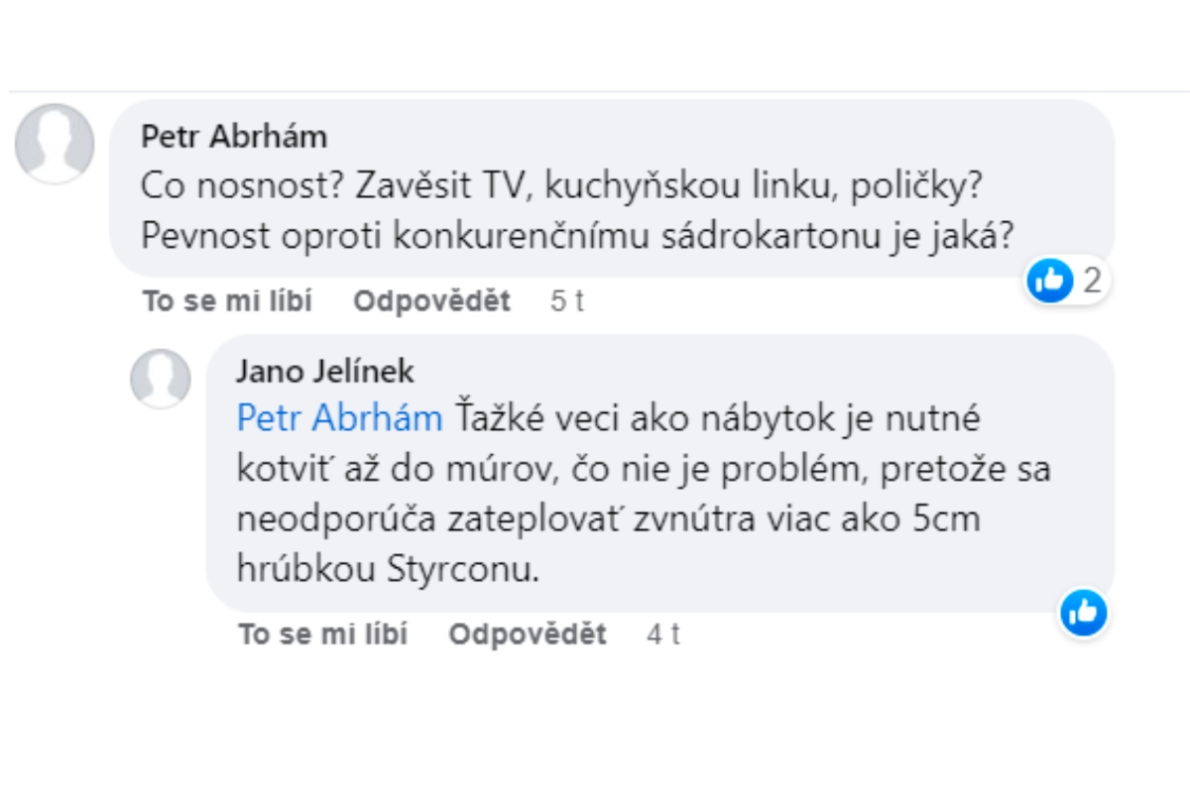The image size is (1190, 793).
Task: Click the blue "Petr Abrhám" mention in the reply
Action: [339, 419]
